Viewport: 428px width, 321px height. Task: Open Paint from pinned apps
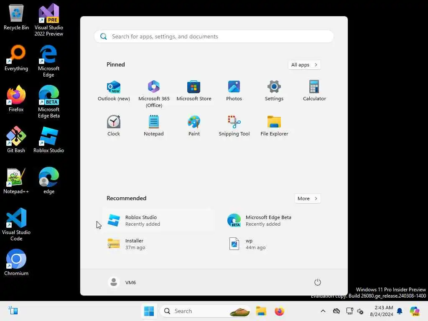[194, 126]
